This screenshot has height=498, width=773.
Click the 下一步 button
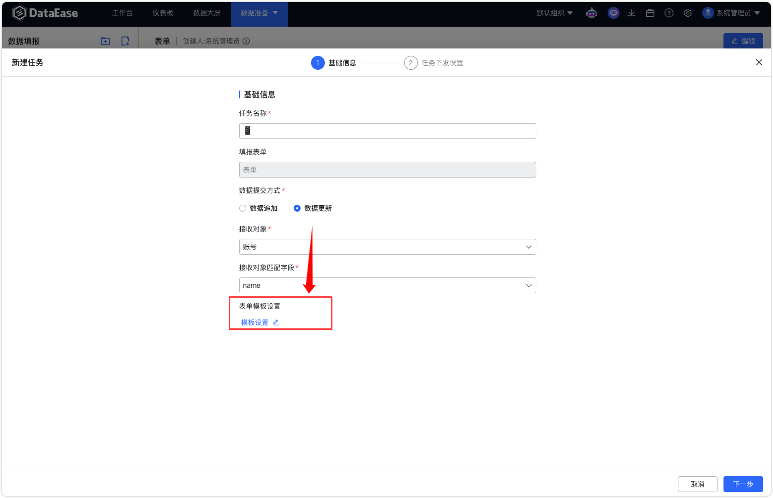pyautogui.click(x=743, y=484)
